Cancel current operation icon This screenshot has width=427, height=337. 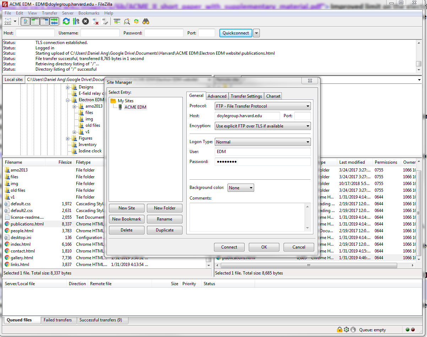tap(86, 22)
